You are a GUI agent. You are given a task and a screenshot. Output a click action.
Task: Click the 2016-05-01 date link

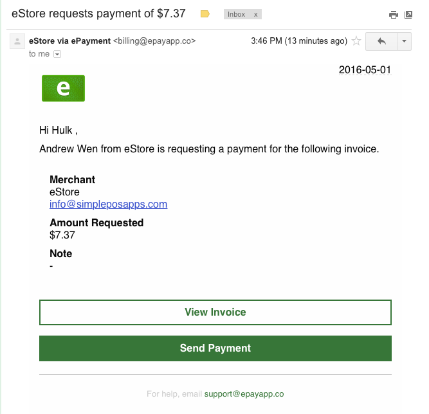365,70
